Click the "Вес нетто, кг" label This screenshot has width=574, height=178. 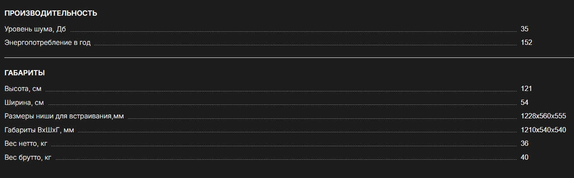pos(26,144)
